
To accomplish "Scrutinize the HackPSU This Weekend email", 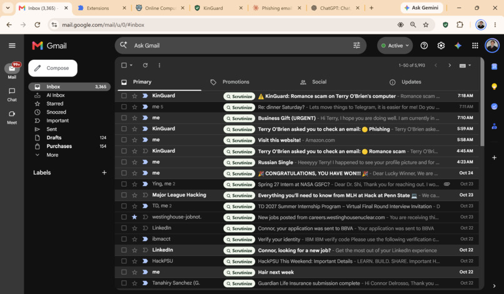I will [x=239, y=262].
